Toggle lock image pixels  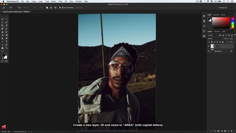pyautogui.click(x=215, y=42)
